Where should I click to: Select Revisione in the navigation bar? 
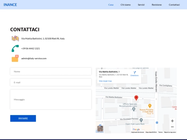pos(157,5)
